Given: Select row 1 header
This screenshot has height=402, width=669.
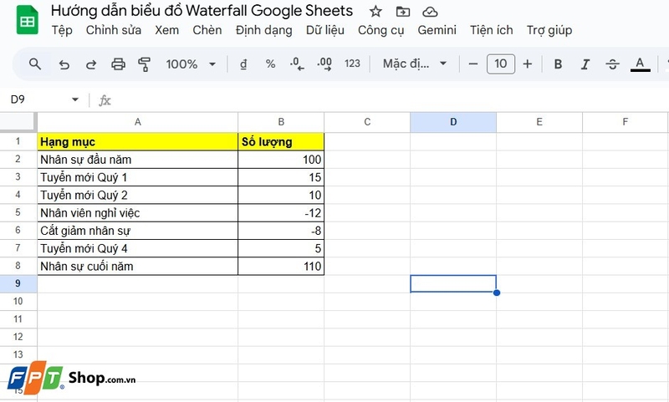Looking at the screenshot, I should point(18,141).
